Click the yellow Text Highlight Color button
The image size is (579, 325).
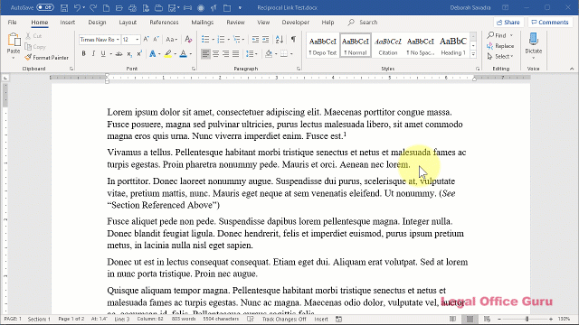coord(168,54)
